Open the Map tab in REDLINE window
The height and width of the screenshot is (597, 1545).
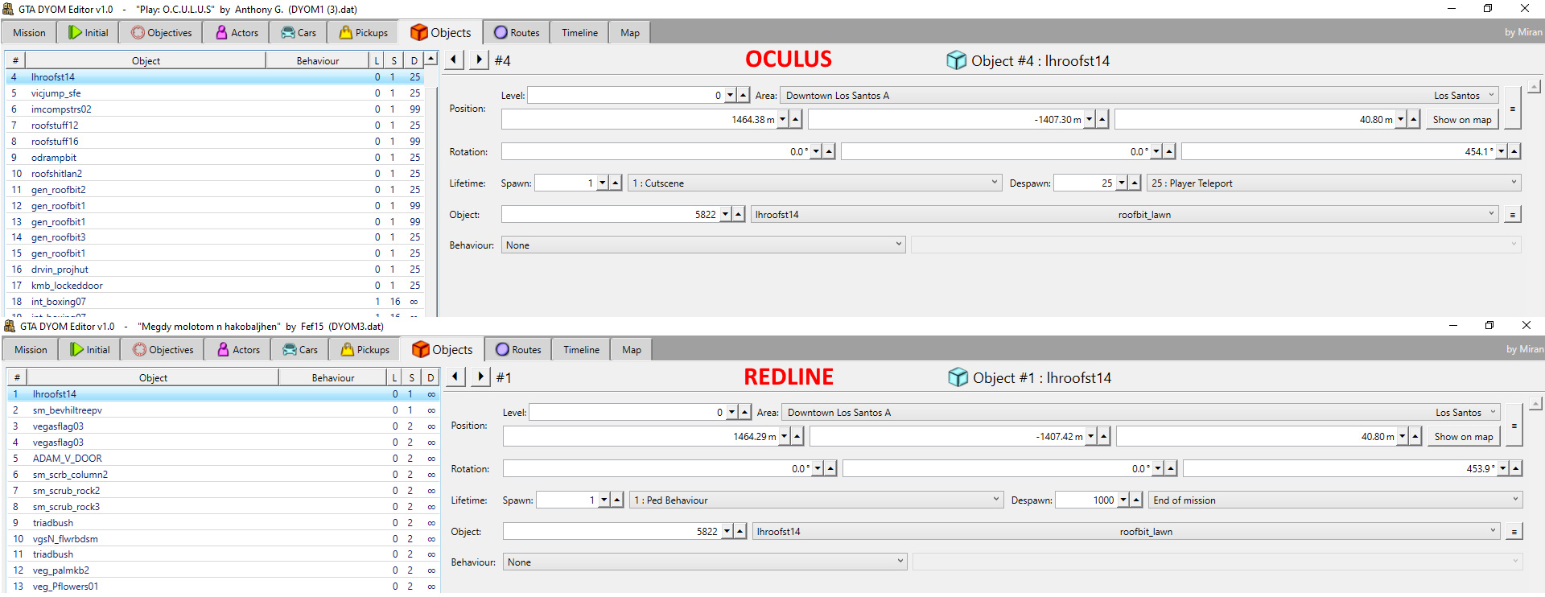[632, 349]
